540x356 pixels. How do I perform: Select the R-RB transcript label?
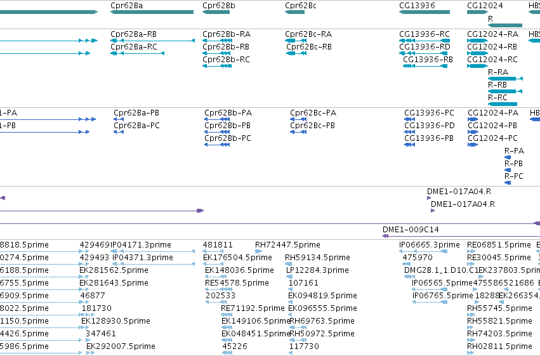point(497,85)
